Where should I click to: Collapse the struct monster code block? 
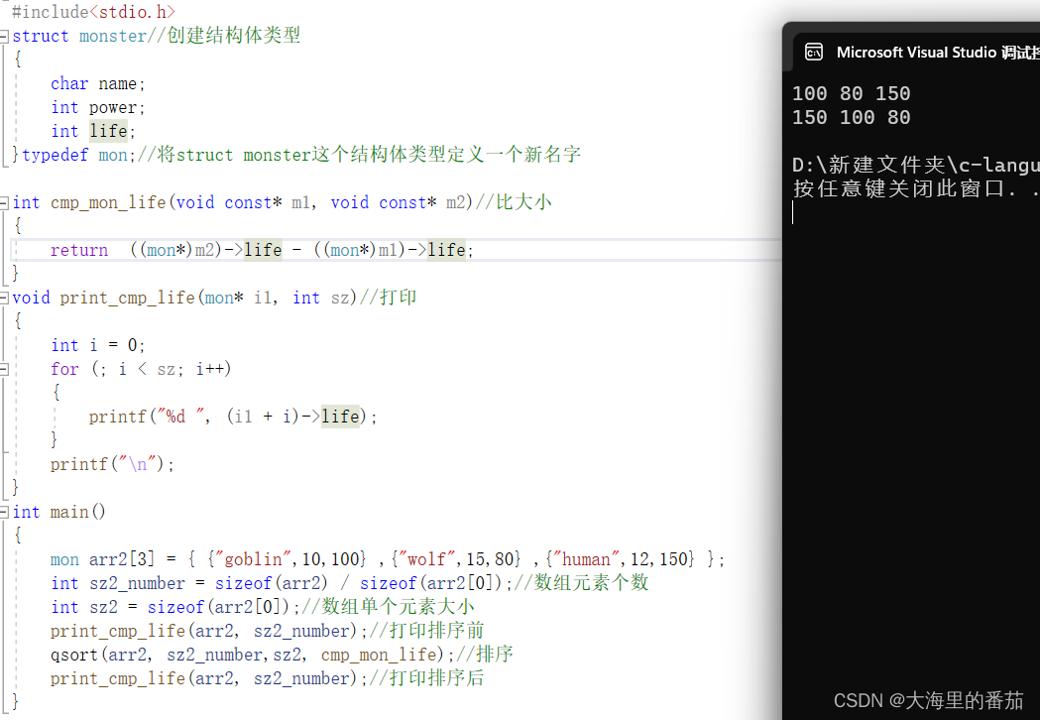pyautogui.click(x=4, y=35)
